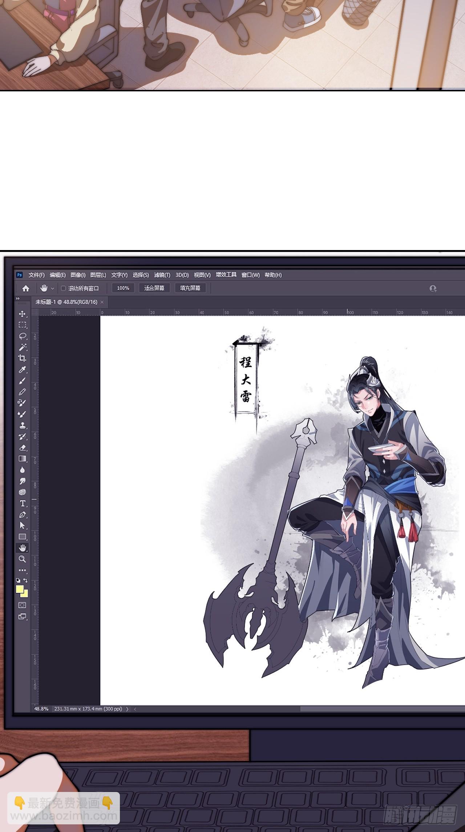This screenshot has height=832, width=465.
Task: Switch to the Eraser tool
Action: (x=22, y=448)
